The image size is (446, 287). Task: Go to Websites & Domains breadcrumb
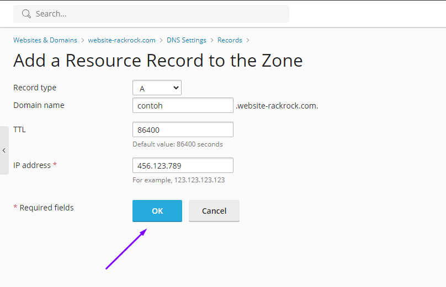(x=46, y=40)
